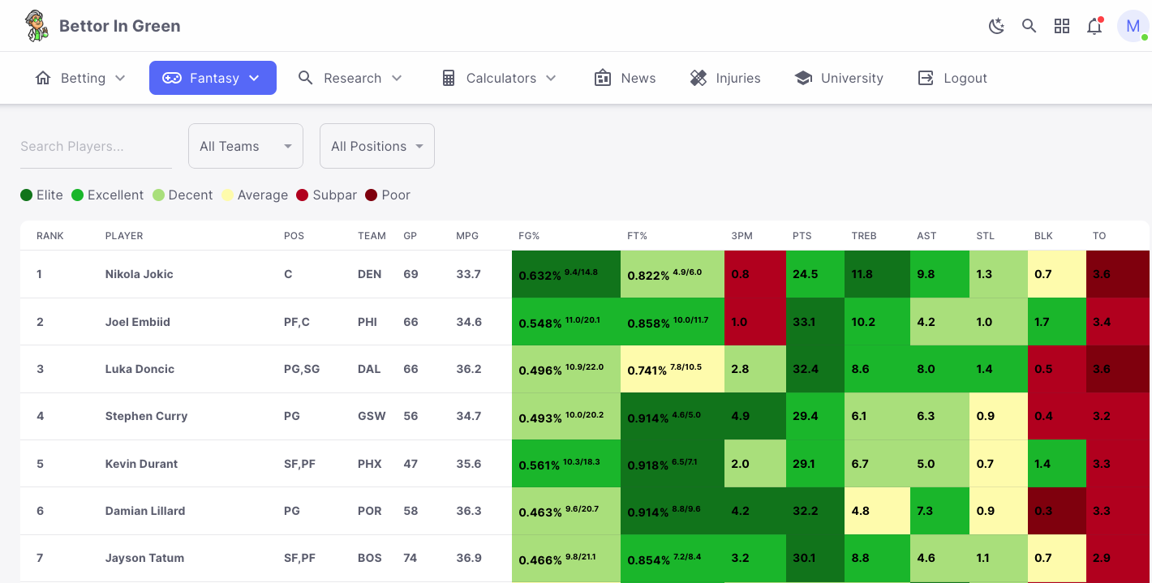Open the Fantasy menu
1152x583 pixels.
pyautogui.click(x=213, y=78)
